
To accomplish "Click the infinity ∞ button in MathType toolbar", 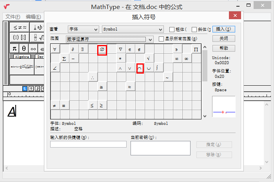I will (x=33, y=49).
